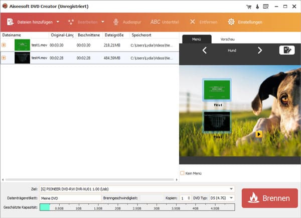Viewport: 301px width, 218px height.
Task: Click the Brenngeschwindigkeit field
Action: 152,198
